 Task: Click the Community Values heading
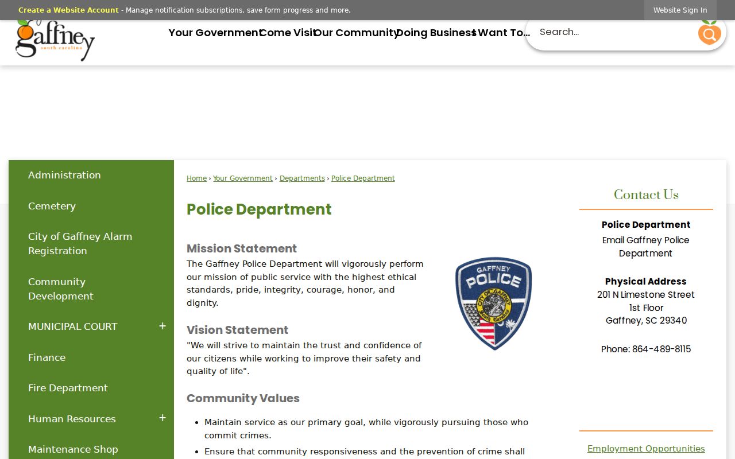[x=243, y=398]
